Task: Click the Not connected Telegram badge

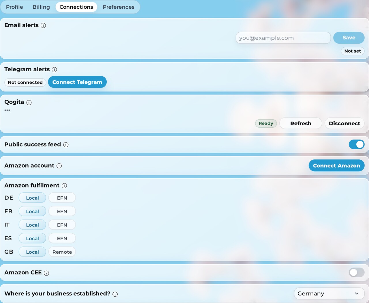Action: point(25,82)
